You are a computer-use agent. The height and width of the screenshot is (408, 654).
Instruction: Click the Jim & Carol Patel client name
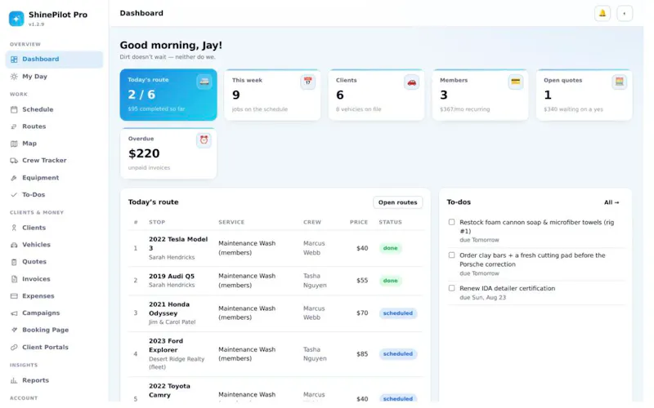click(172, 322)
